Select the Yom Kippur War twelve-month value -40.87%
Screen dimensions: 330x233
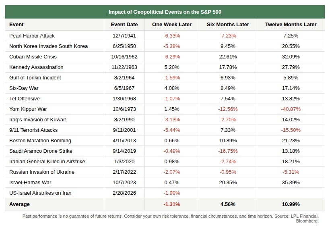point(291,109)
